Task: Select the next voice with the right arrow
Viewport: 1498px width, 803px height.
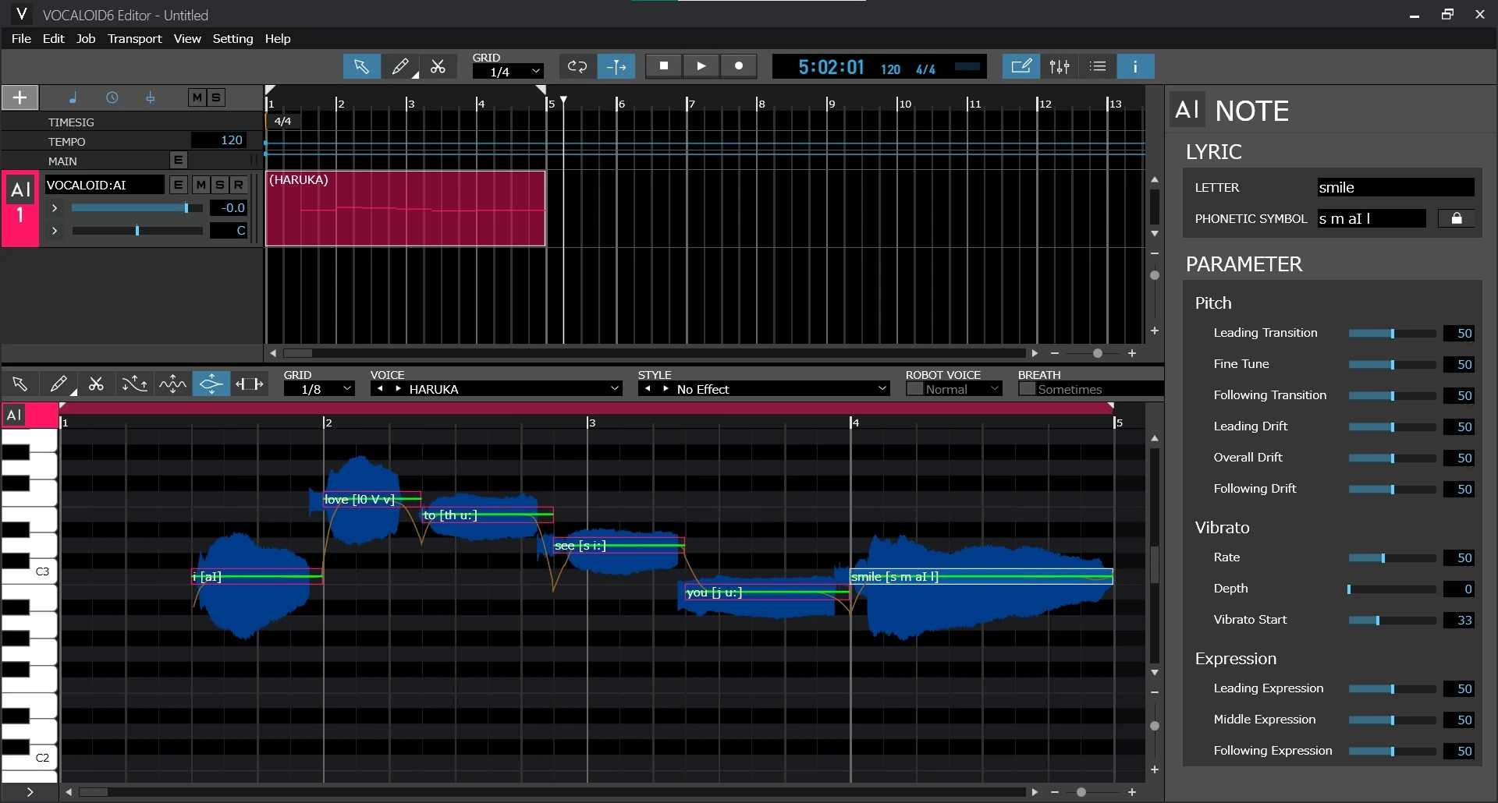Action: click(398, 389)
